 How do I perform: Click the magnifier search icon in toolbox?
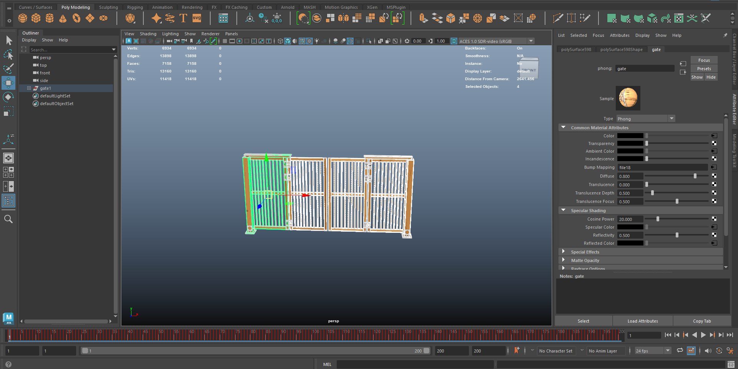pos(8,219)
